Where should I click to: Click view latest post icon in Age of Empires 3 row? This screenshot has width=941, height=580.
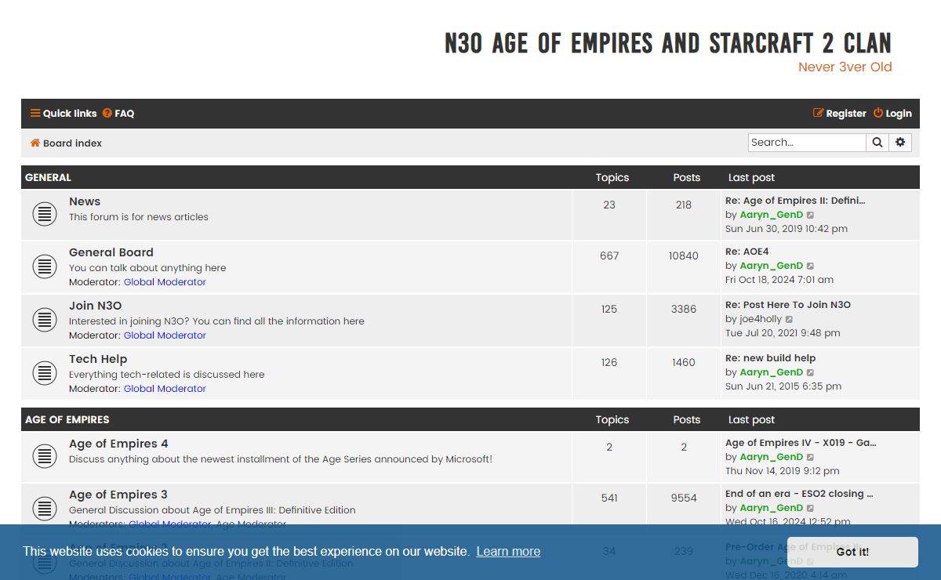[811, 508]
